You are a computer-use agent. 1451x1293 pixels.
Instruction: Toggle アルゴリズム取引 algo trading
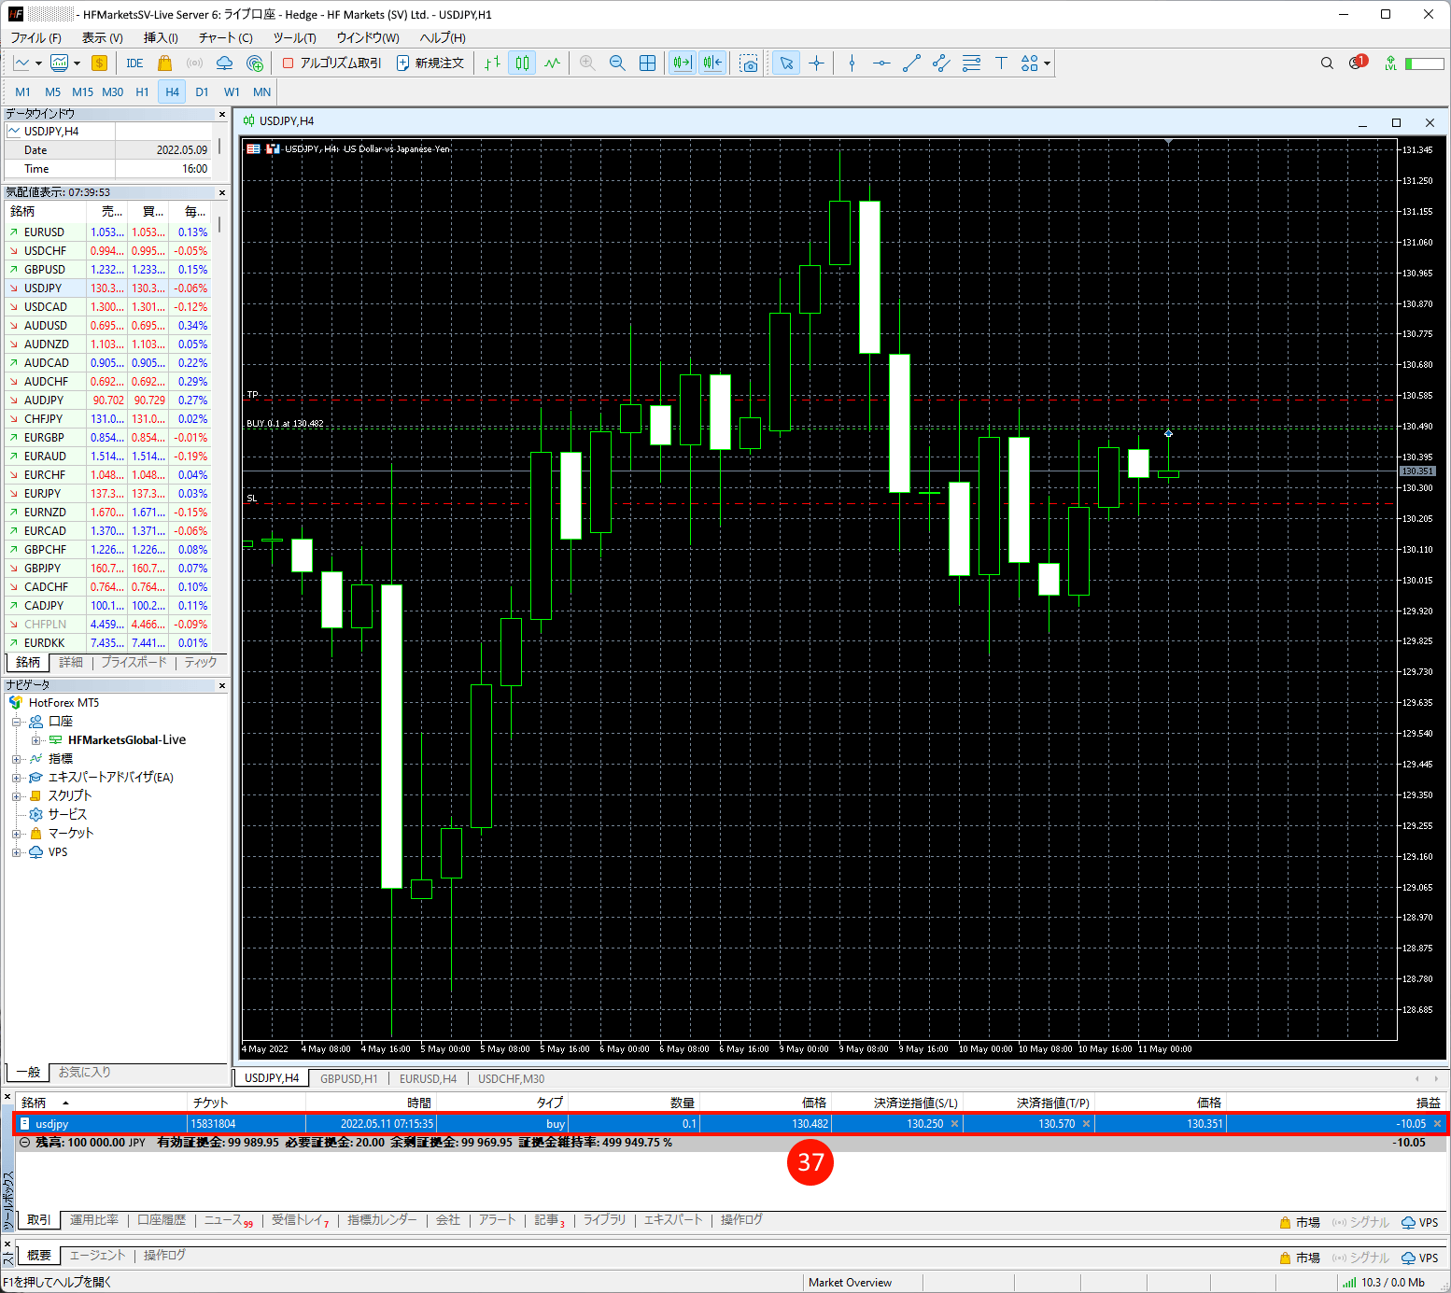tap(332, 63)
